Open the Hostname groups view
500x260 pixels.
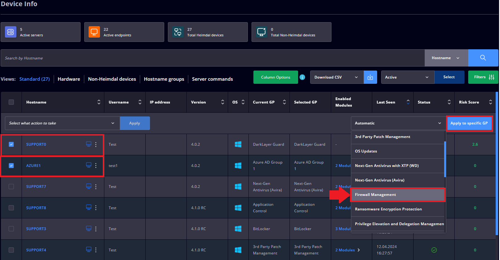164,79
